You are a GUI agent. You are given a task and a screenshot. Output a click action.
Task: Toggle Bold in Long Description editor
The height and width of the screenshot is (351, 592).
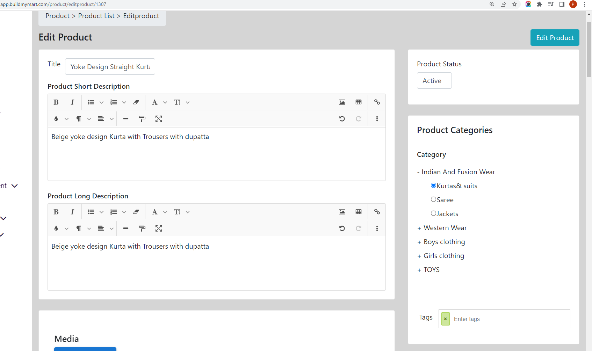(x=56, y=212)
